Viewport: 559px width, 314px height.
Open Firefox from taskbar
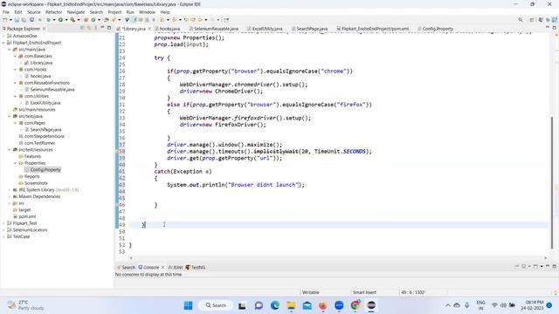tap(323, 305)
